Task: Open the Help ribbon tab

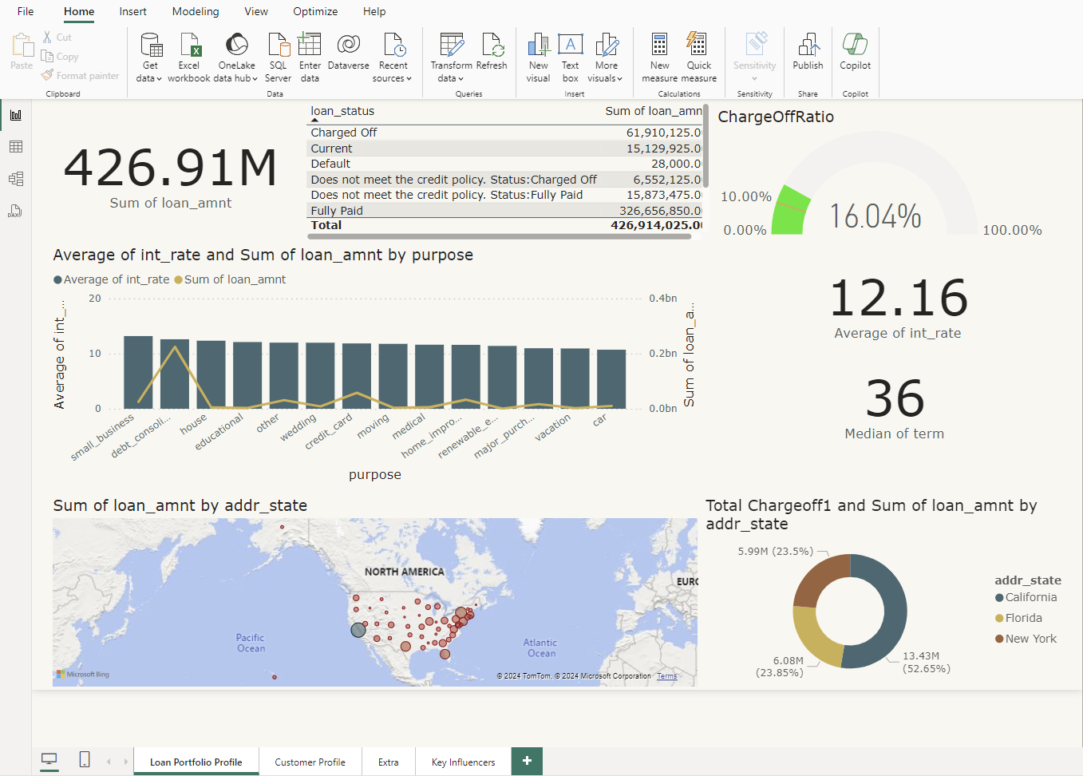Action: coord(374,11)
